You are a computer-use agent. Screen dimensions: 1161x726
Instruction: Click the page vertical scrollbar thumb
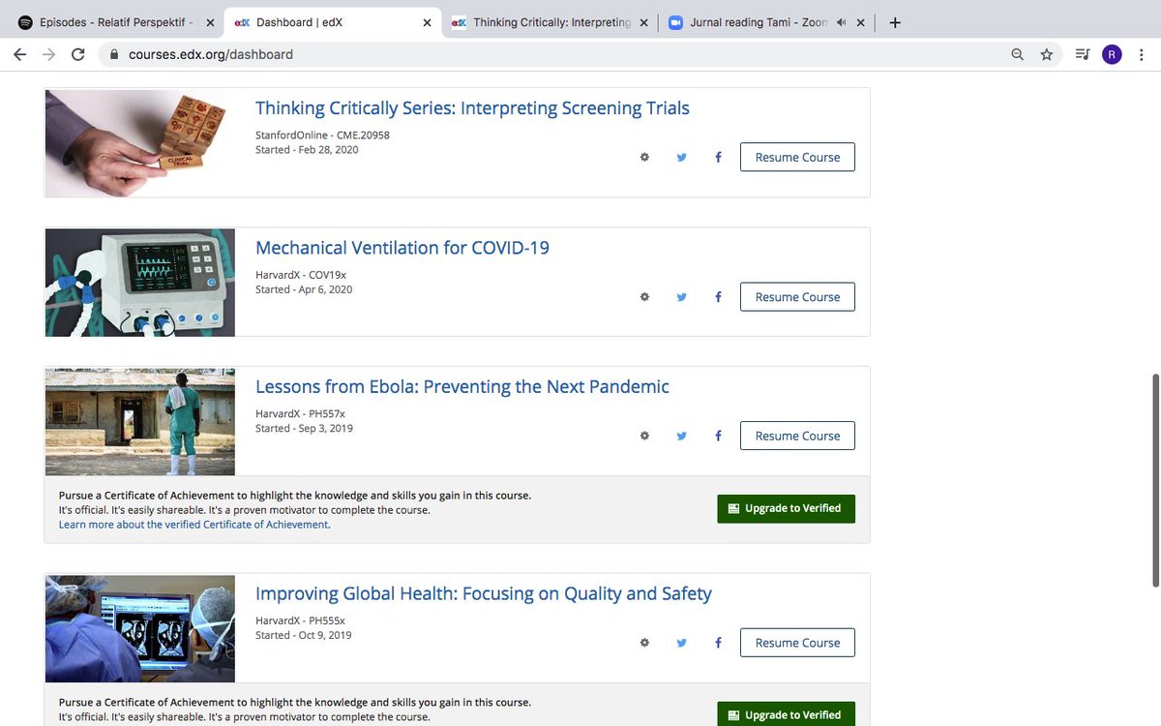point(1155,480)
